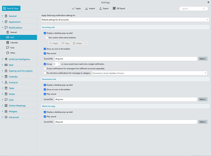This screenshot has width=211, height=156.
Task: Toggle the Group recent new mails checkbox
Action: click(x=45, y=64)
